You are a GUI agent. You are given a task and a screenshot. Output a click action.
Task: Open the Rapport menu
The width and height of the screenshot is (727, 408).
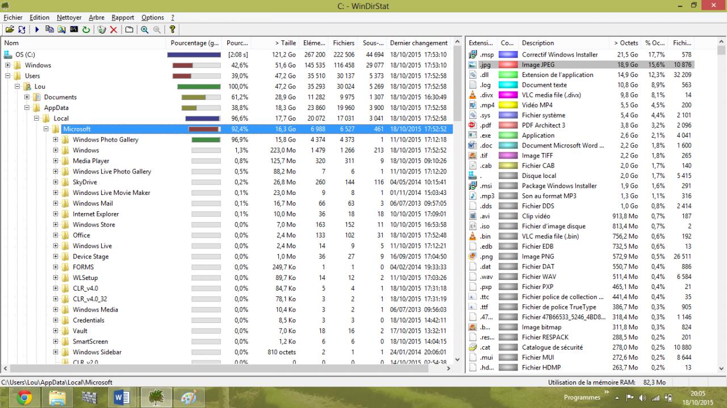click(x=123, y=18)
